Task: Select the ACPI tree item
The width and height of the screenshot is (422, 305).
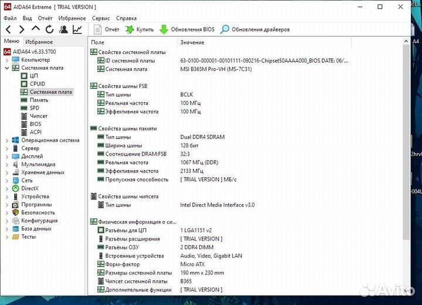Action: pos(36,132)
